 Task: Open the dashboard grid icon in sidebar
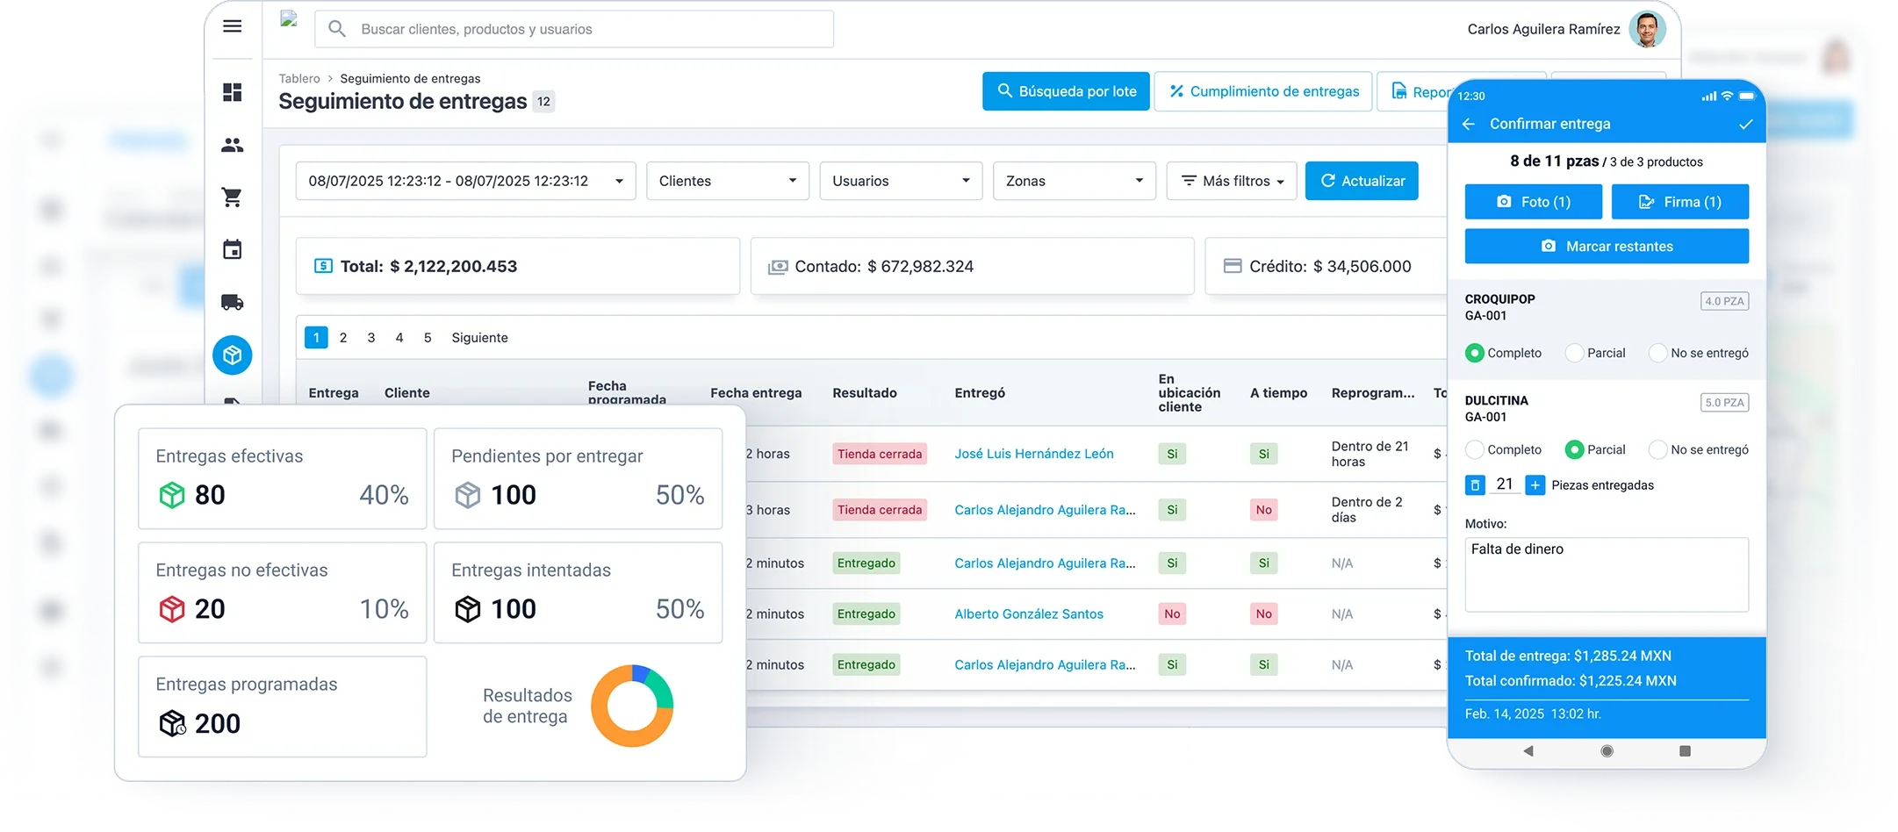232,92
